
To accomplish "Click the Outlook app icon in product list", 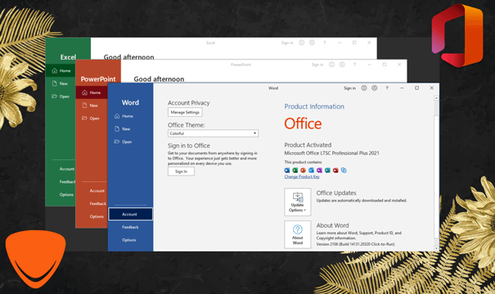I will coord(311,170).
